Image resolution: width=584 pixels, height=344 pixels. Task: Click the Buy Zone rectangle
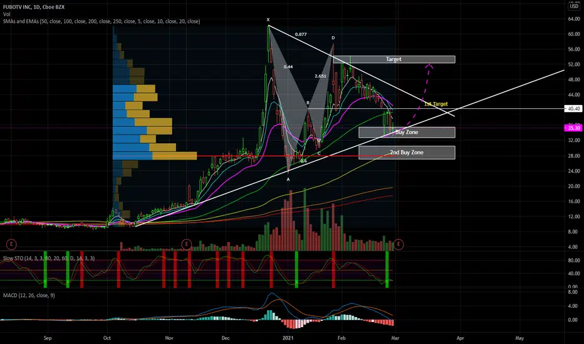click(407, 133)
